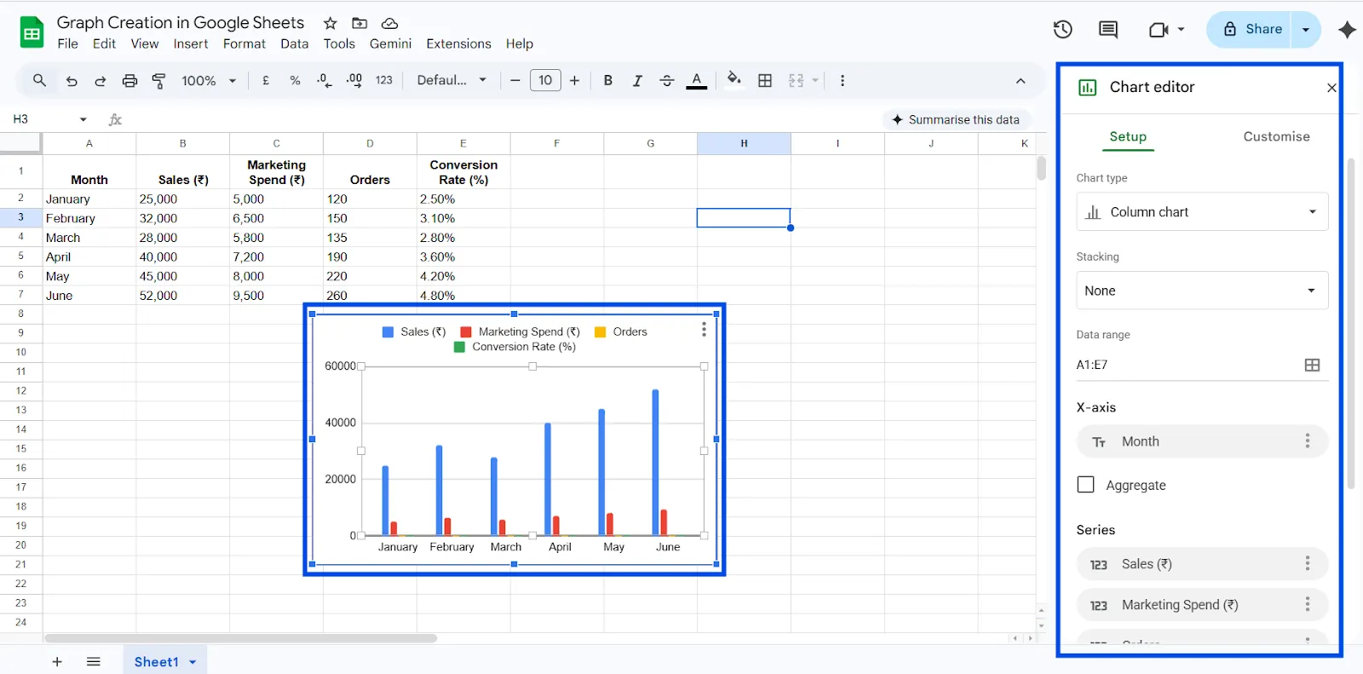1363x674 pixels.
Task: Collapse the toolbar header chevron
Action: pyautogui.click(x=1021, y=81)
